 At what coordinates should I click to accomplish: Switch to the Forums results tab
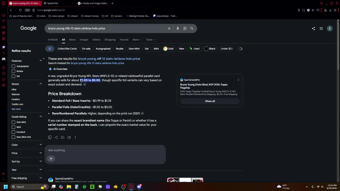click(124, 40)
